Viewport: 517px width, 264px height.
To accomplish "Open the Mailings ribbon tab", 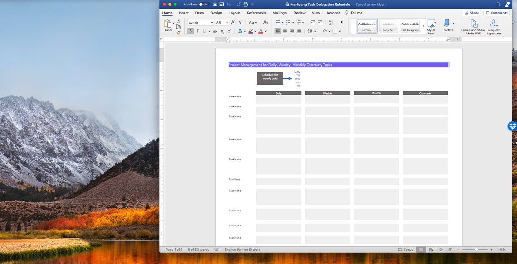I will pyautogui.click(x=279, y=13).
